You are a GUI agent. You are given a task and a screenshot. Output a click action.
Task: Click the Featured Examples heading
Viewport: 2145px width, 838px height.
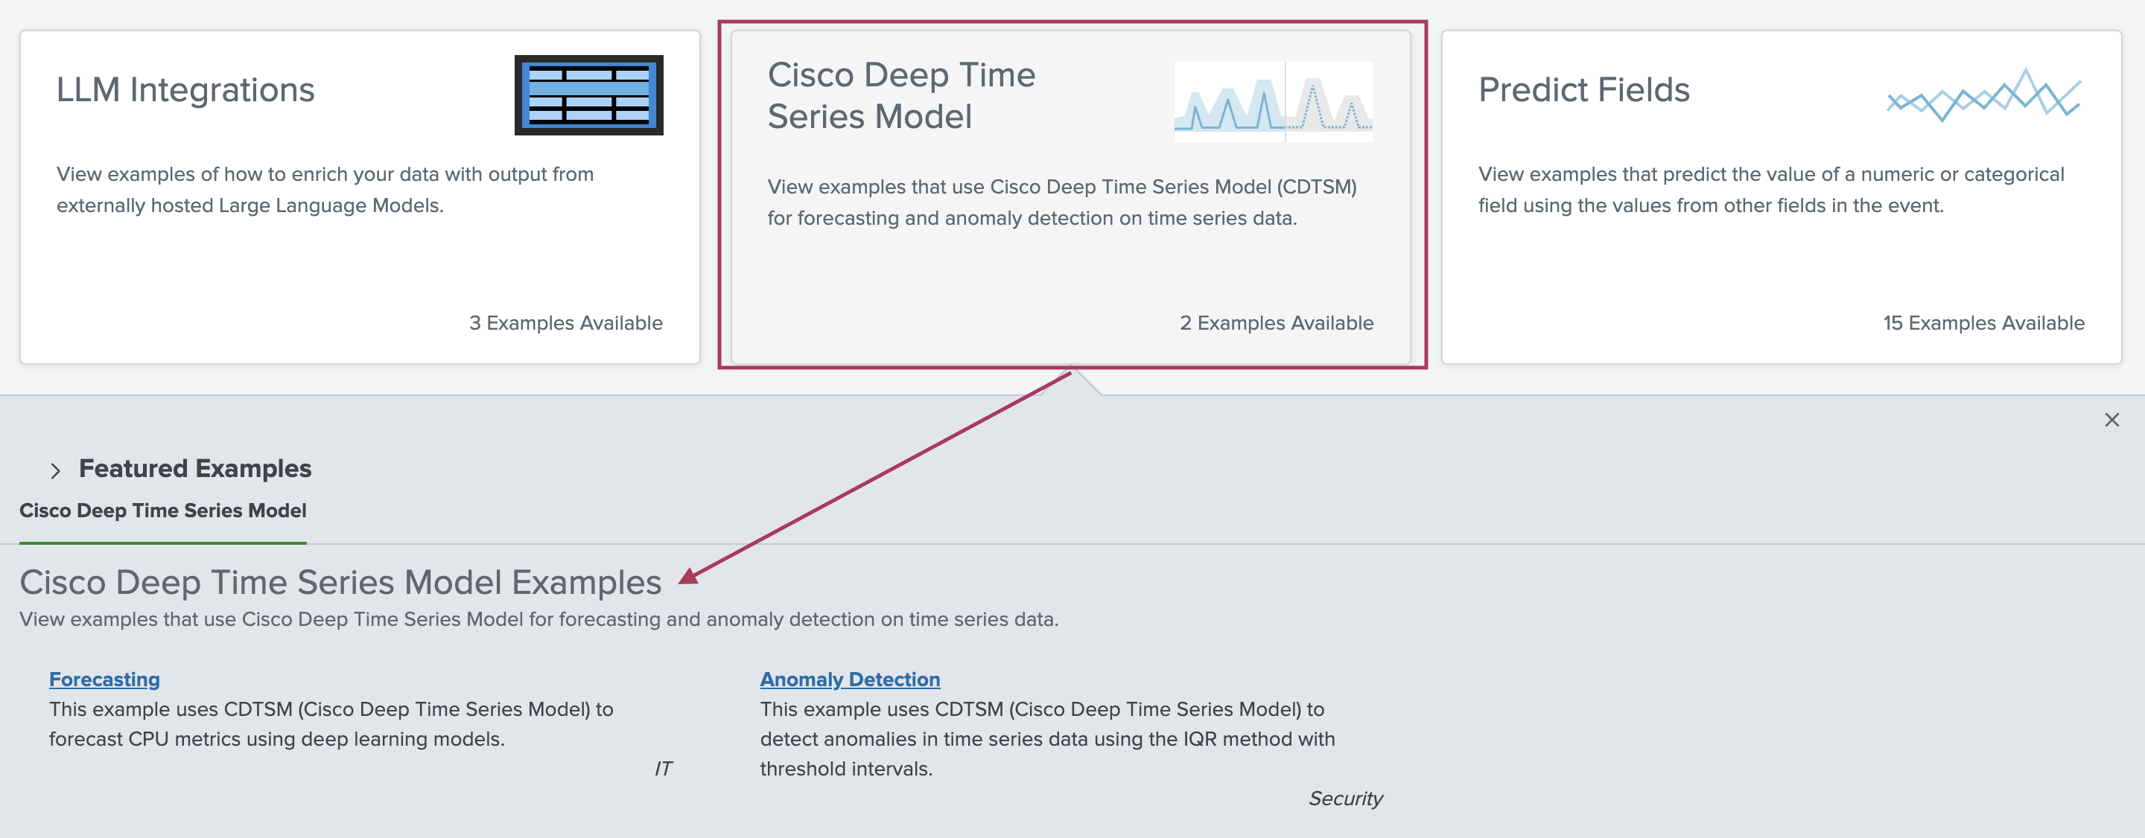pyautogui.click(x=195, y=469)
